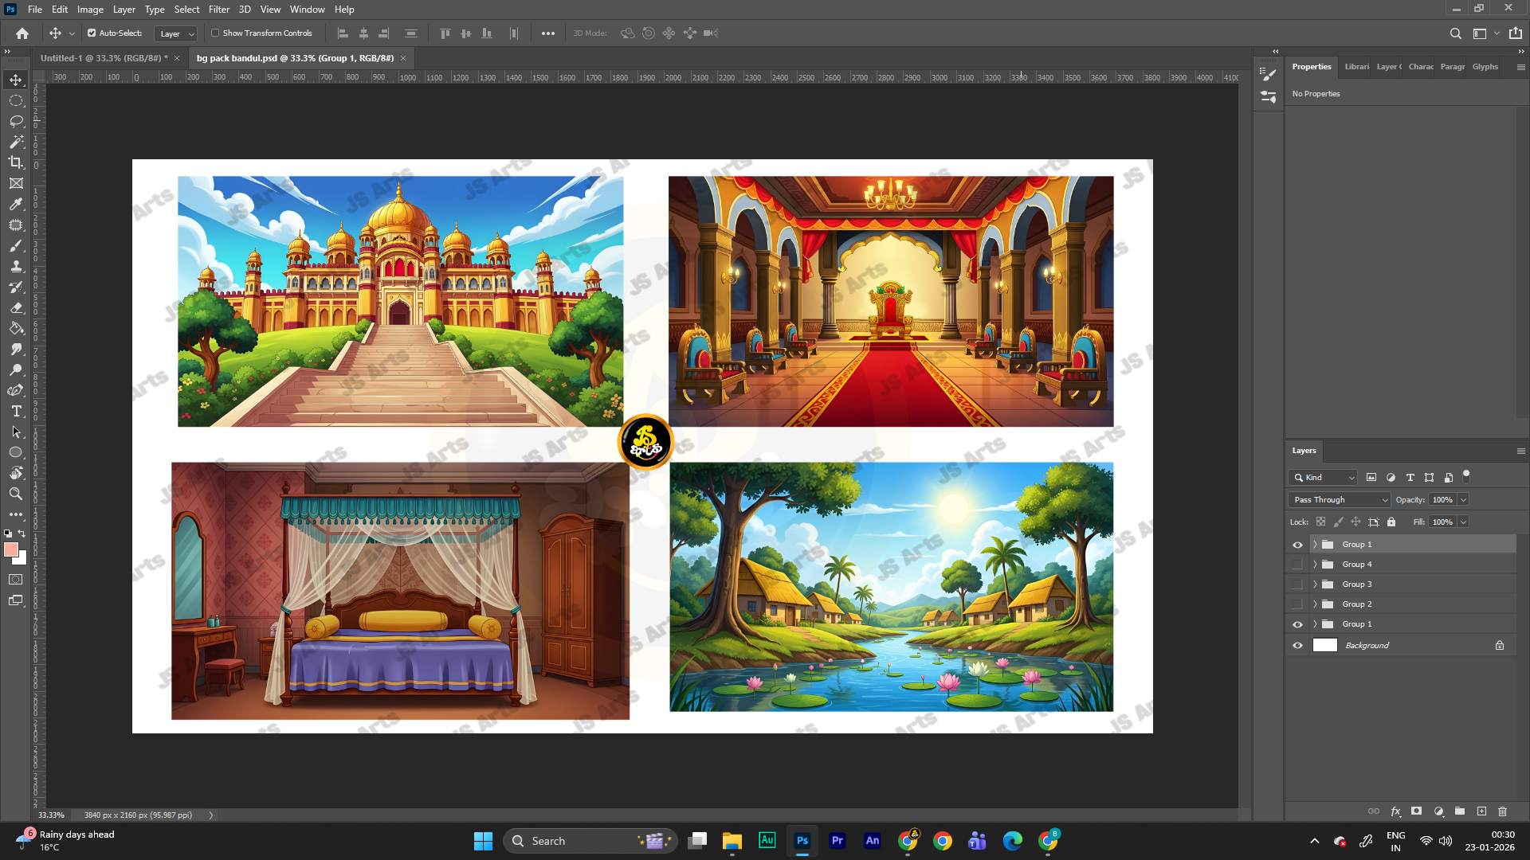Switch to the Properties panel tab
Image resolution: width=1530 pixels, height=860 pixels.
[1312, 67]
